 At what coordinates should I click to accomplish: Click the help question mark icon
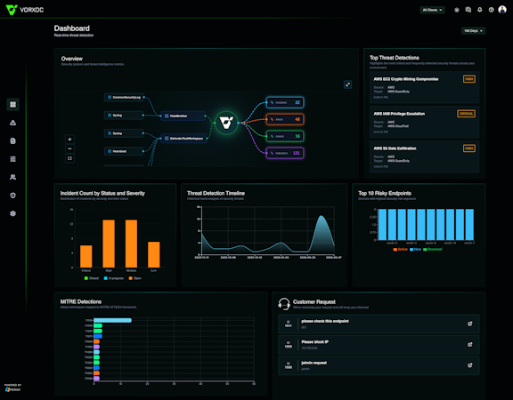click(491, 10)
